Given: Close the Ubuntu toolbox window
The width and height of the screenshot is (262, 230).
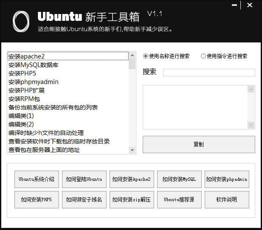Looking at the screenshot, I should pyautogui.click(x=250, y=5).
